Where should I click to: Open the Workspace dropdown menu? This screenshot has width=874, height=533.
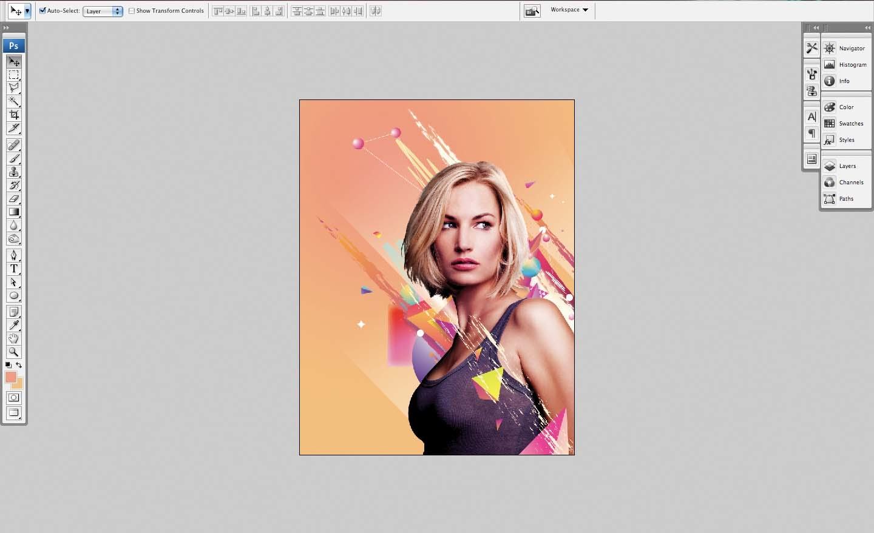tap(569, 10)
